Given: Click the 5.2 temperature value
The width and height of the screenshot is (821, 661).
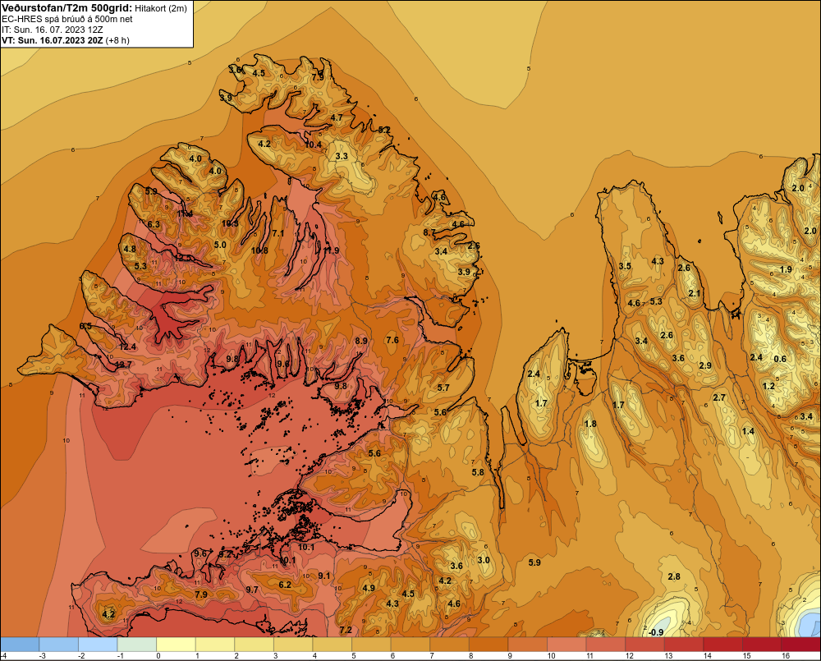Looking at the screenshot, I should (x=385, y=130).
